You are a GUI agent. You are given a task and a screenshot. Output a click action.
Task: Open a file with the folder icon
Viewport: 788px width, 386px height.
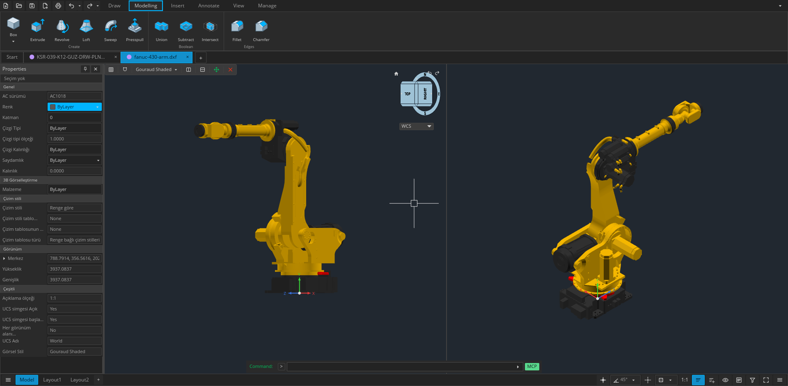pos(19,6)
